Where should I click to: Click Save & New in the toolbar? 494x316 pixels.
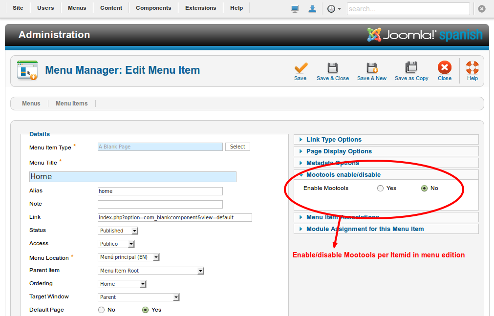pos(372,71)
